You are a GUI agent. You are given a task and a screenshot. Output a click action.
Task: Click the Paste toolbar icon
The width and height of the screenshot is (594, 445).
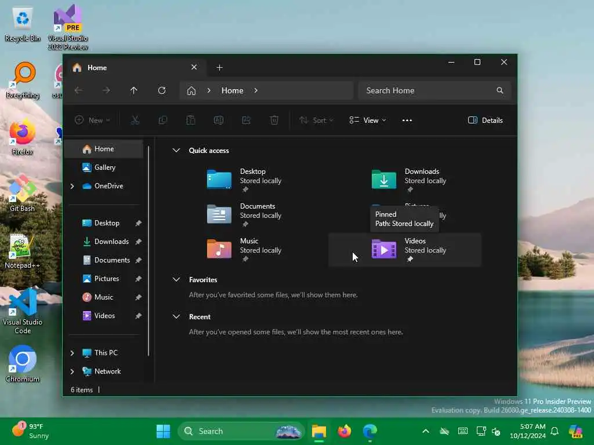(x=190, y=121)
